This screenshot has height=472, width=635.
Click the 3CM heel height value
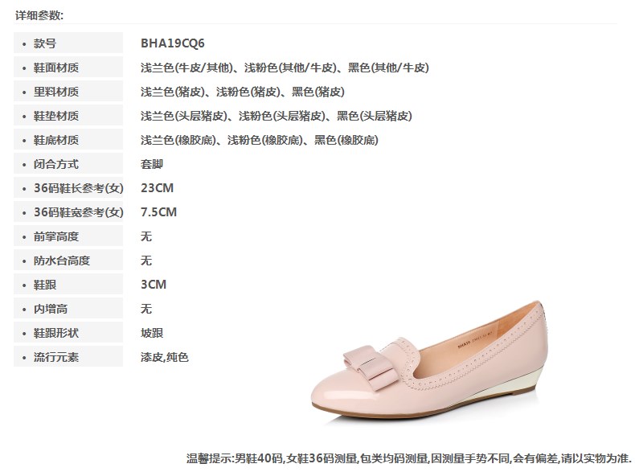coord(154,285)
